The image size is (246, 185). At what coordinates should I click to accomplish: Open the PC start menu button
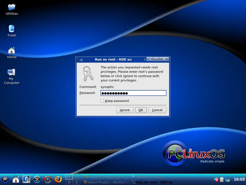[5, 179]
